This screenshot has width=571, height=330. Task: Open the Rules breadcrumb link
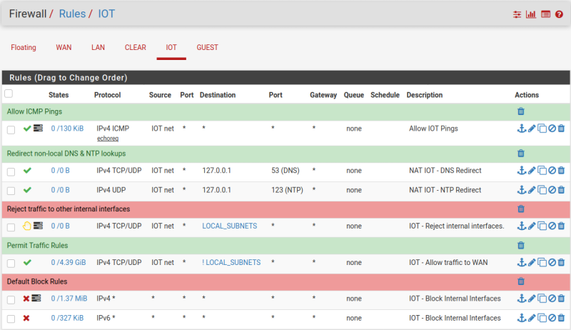(72, 14)
